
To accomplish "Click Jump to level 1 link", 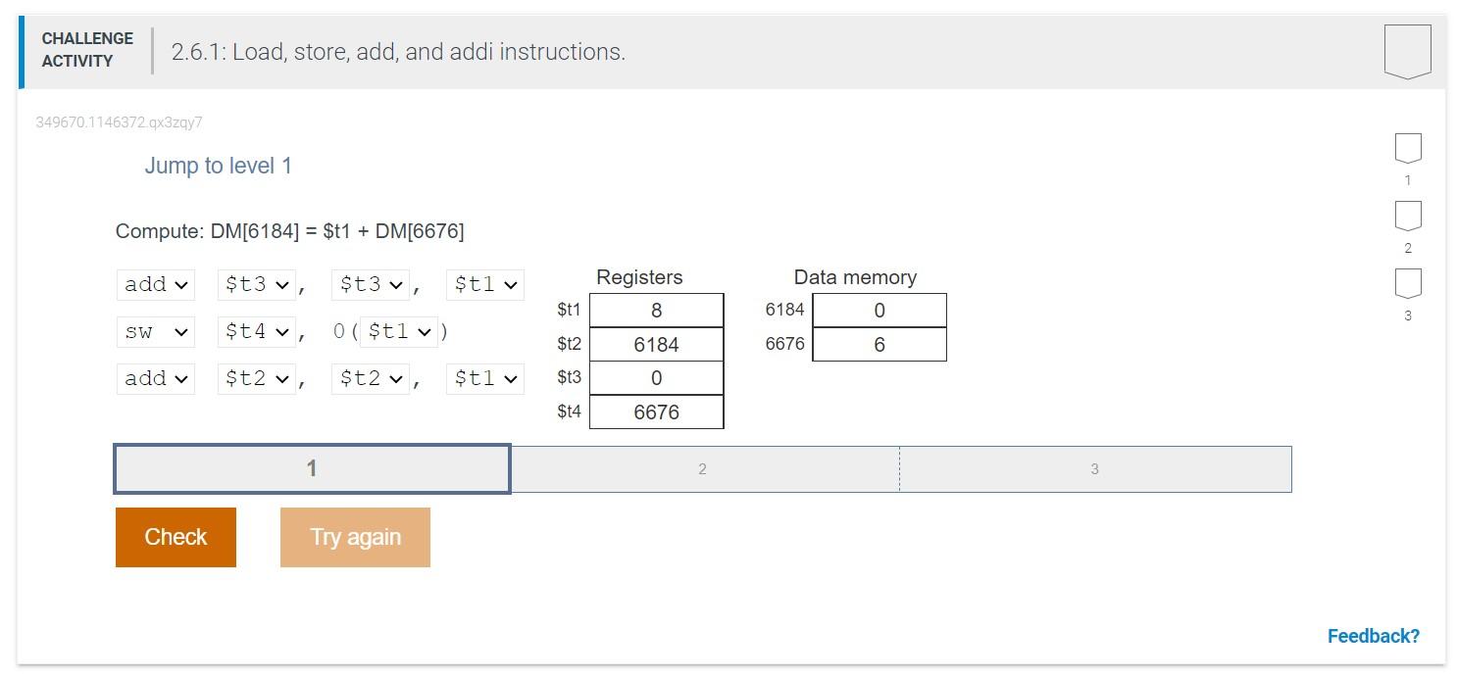I will 219,166.
